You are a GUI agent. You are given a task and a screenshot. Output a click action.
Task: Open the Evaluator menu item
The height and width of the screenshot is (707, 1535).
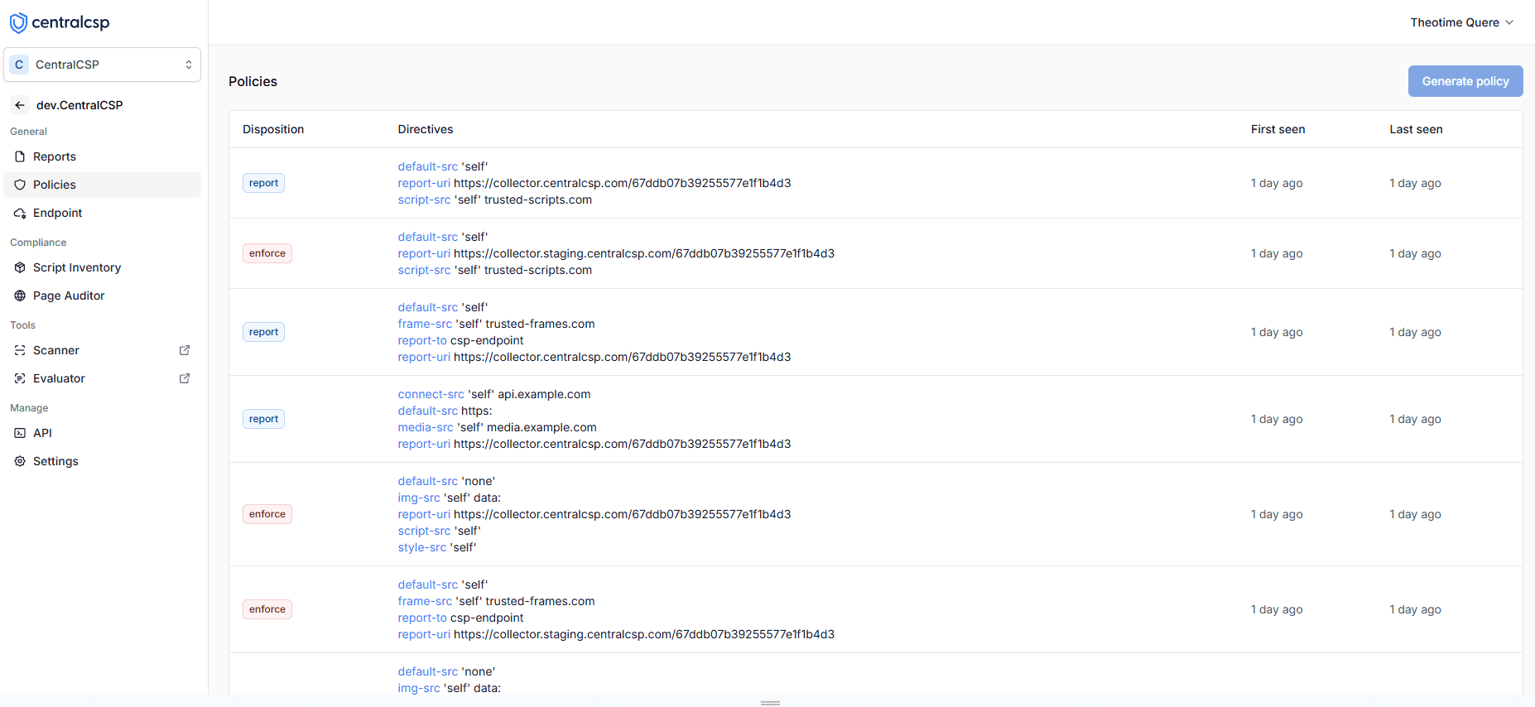[x=59, y=378]
